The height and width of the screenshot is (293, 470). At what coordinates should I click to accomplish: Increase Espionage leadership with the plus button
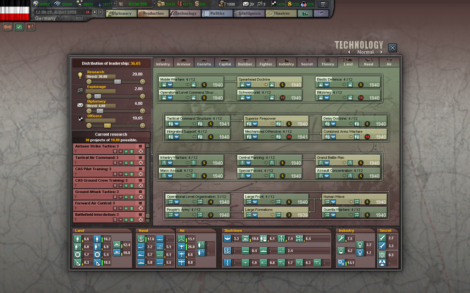coord(142,96)
